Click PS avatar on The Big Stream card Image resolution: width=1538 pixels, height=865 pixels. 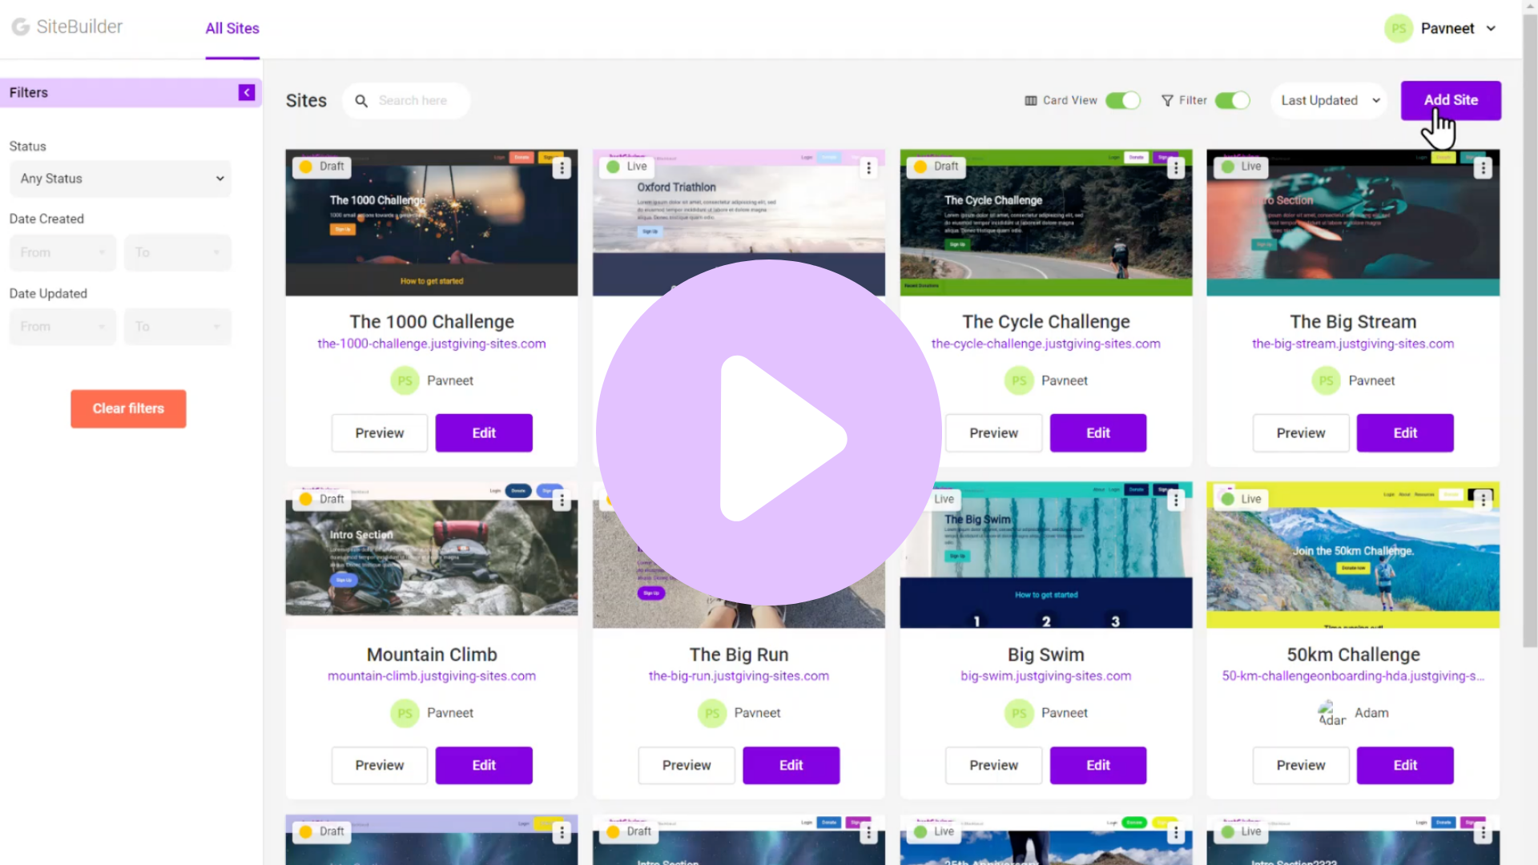click(1326, 380)
